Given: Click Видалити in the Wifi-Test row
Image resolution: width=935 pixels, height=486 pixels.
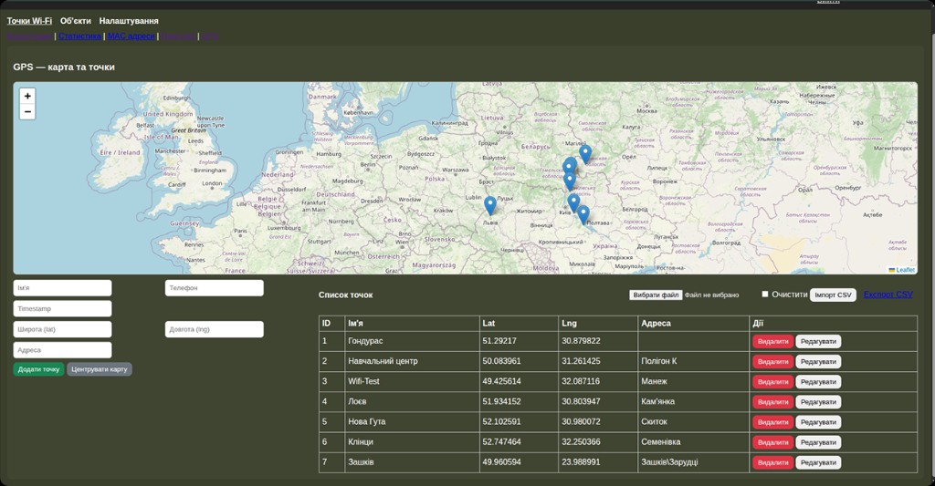Looking at the screenshot, I should coord(772,382).
